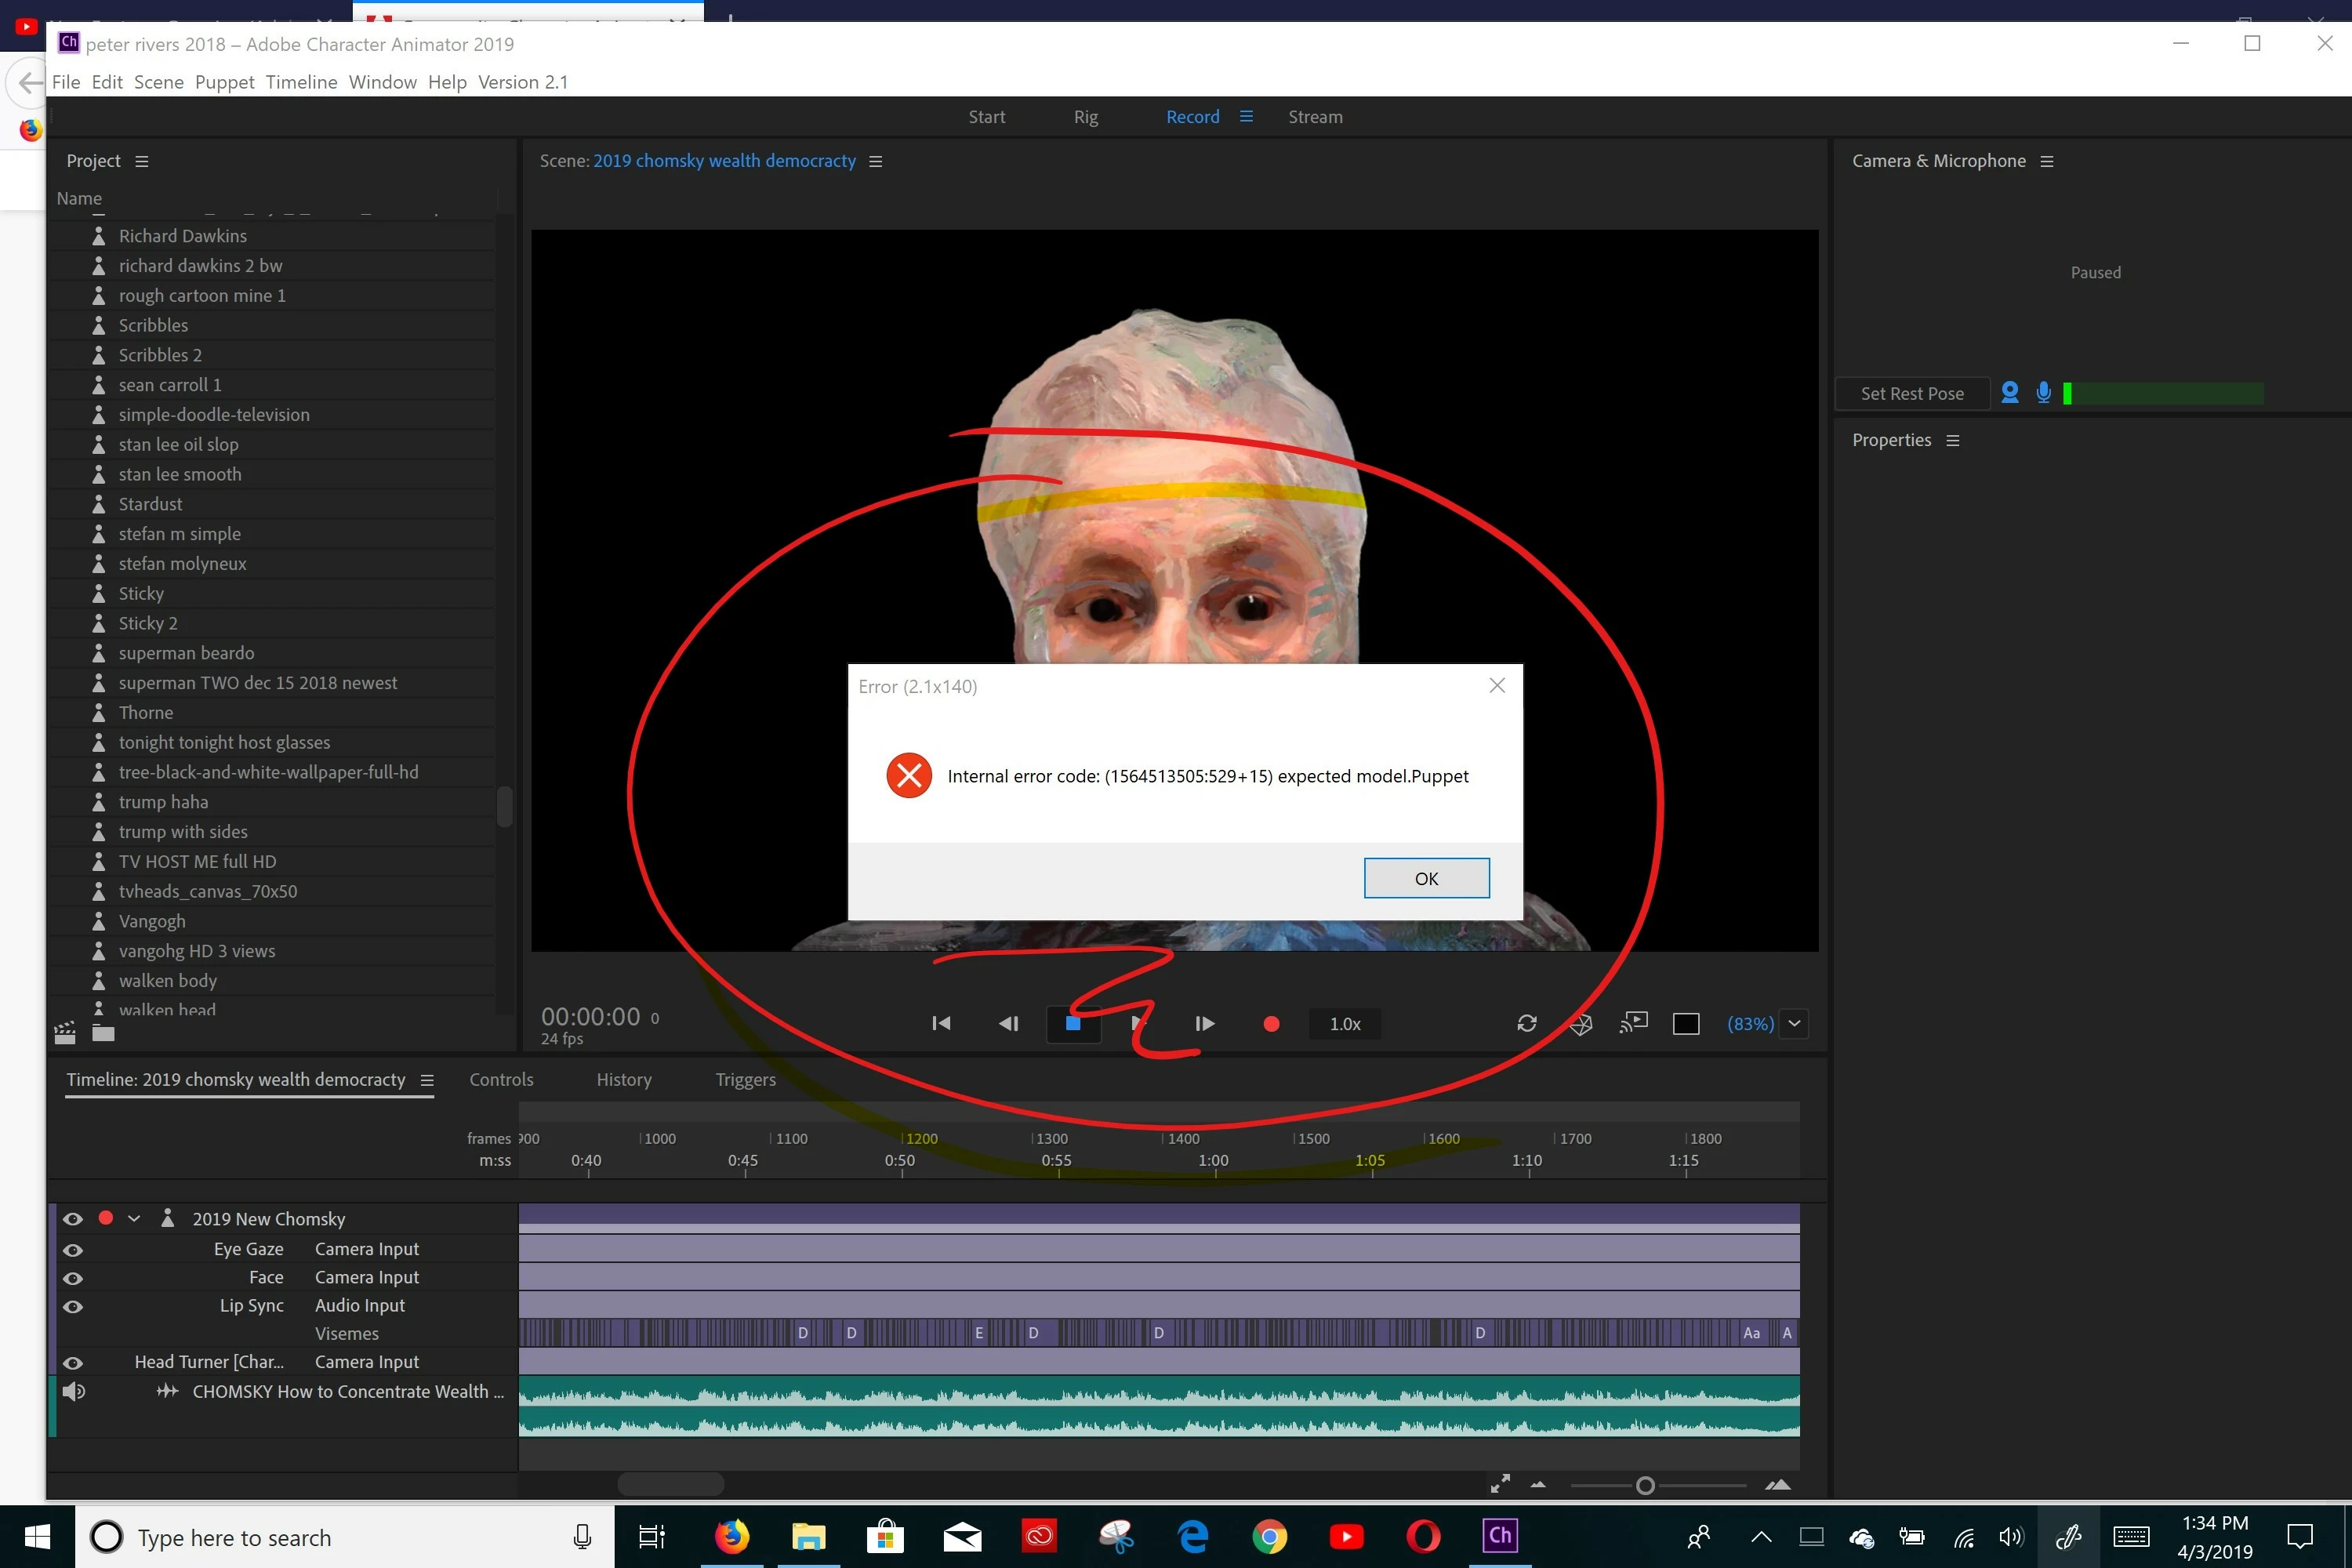Toggle Lip Sync eye visibility

(x=73, y=1306)
